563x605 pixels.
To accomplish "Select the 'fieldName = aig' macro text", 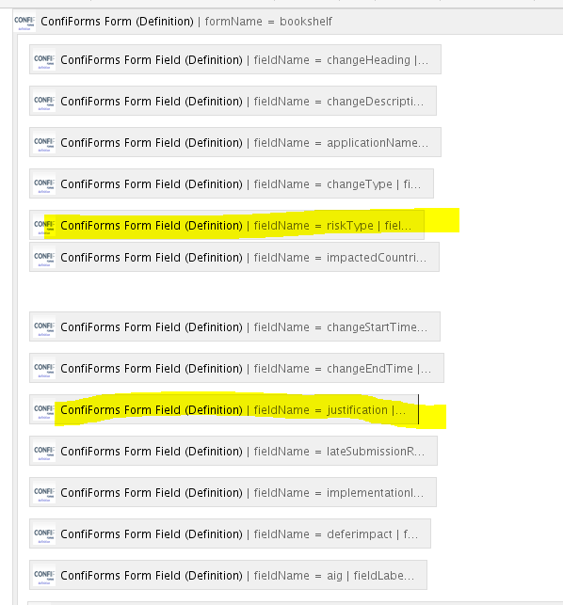I will click(x=298, y=576).
